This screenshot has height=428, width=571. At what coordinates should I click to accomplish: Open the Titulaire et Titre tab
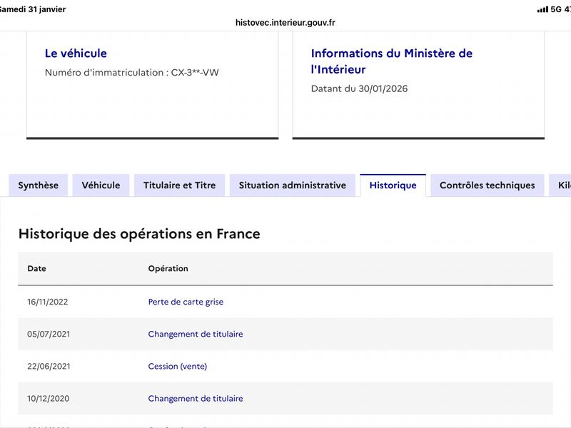pyautogui.click(x=179, y=185)
